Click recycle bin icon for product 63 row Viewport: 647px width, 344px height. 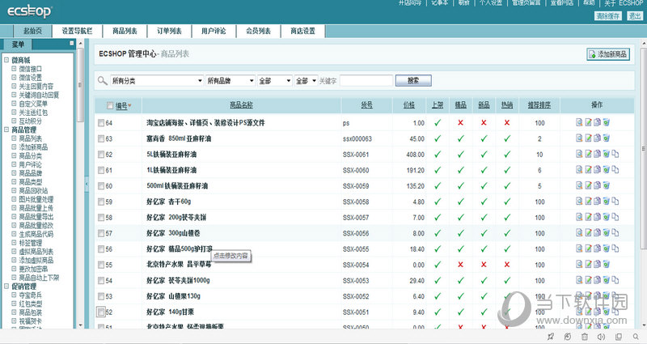(606, 138)
